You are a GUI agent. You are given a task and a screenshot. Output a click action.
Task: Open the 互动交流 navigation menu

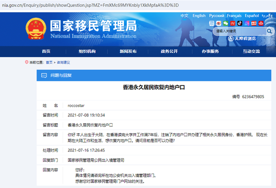pos(251,51)
